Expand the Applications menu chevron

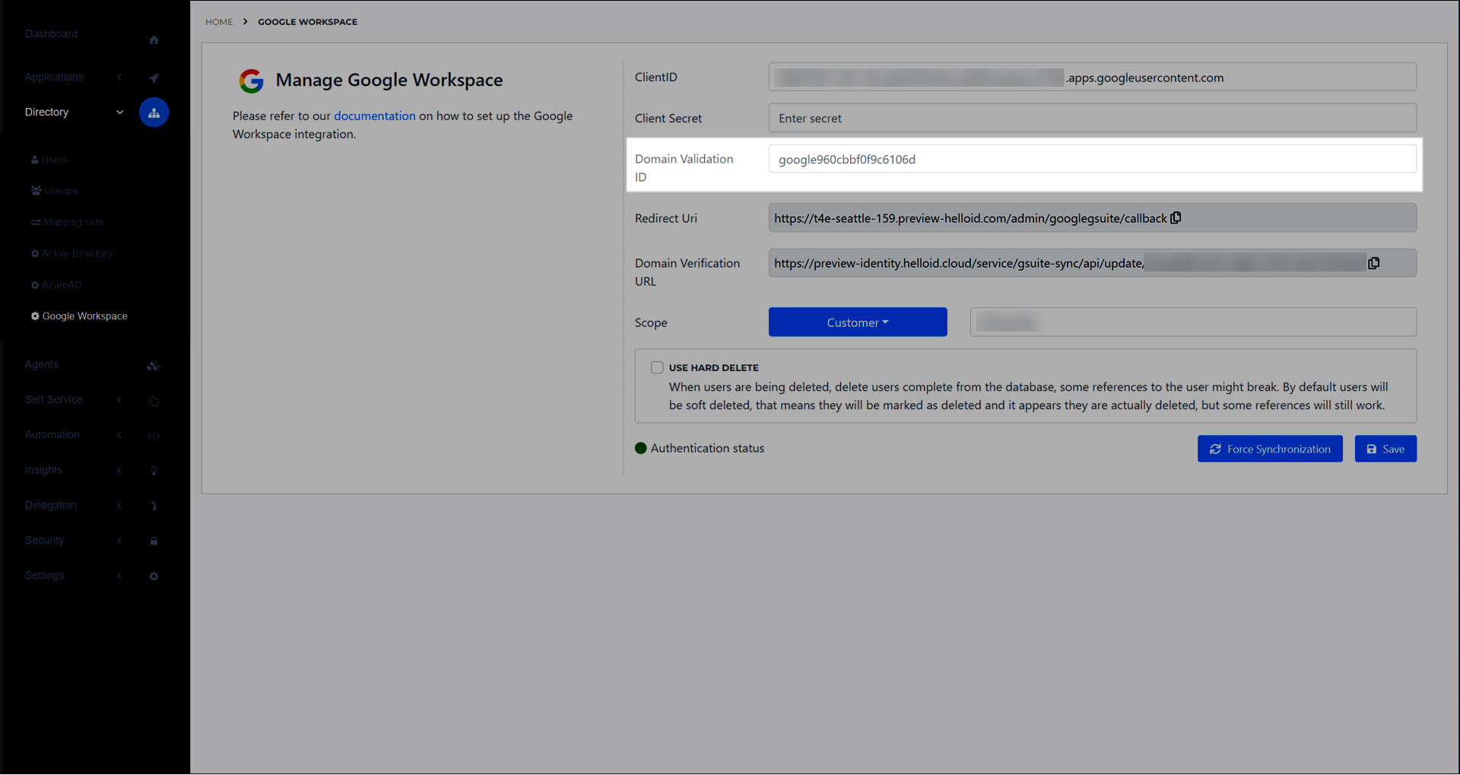pos(119,78)
